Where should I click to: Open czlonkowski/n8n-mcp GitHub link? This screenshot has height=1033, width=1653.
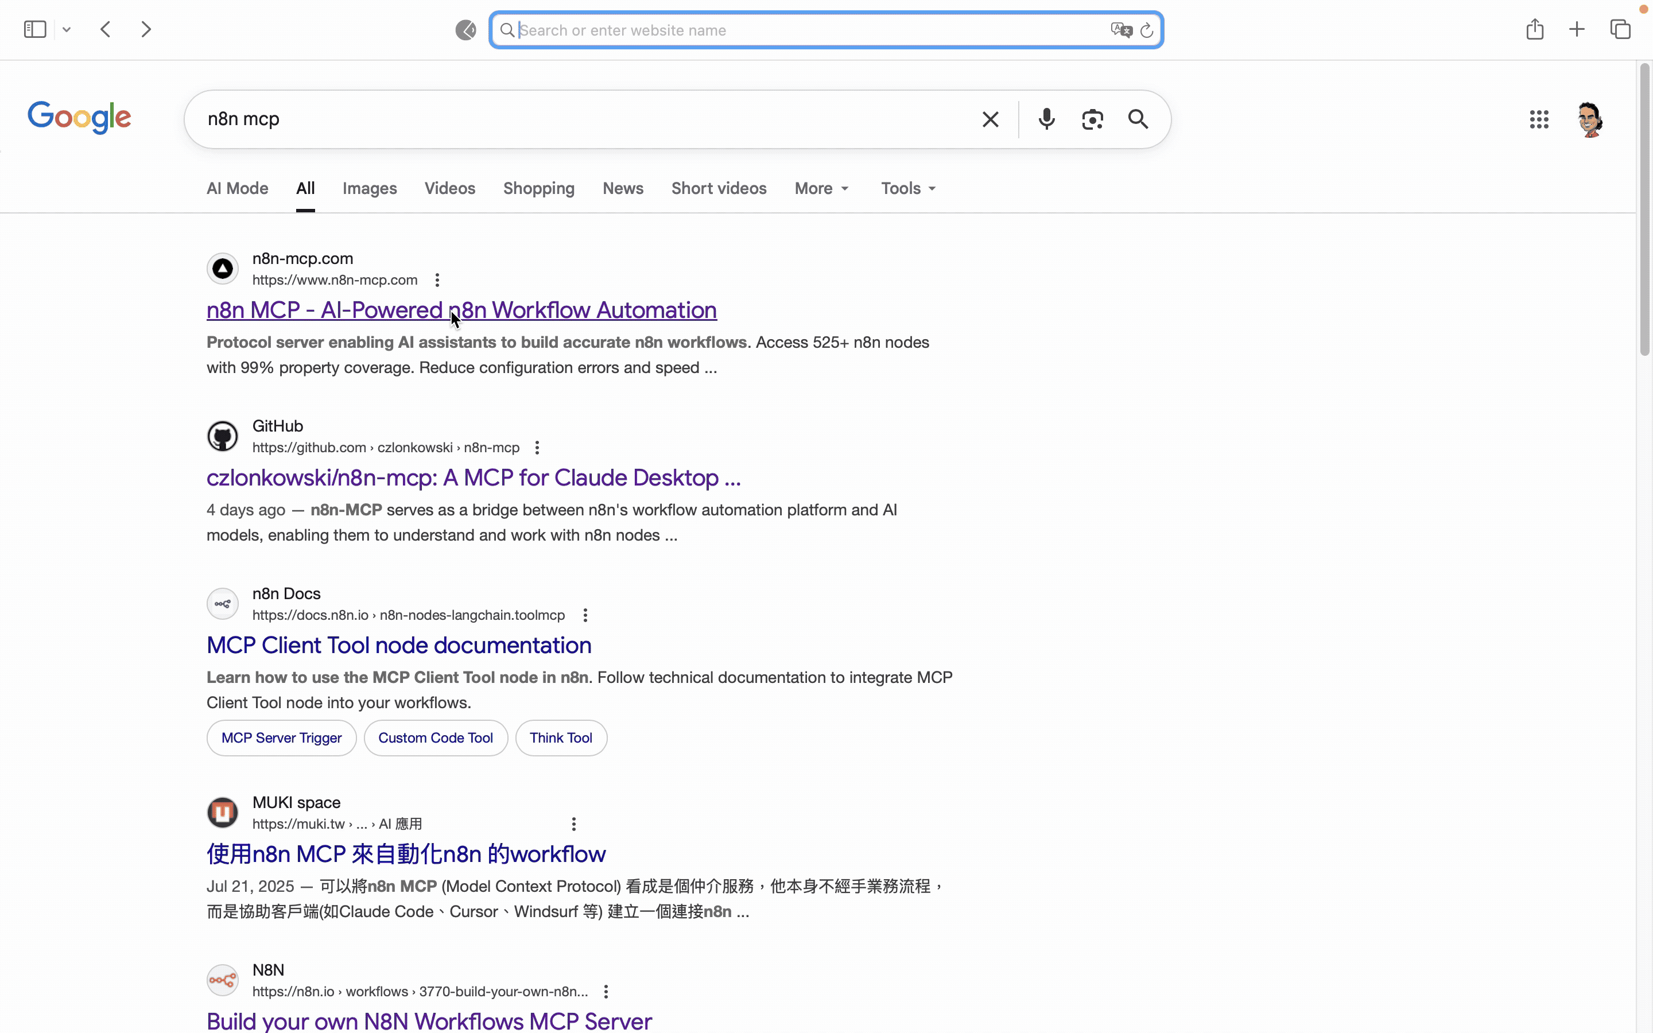tap(474, 477)
